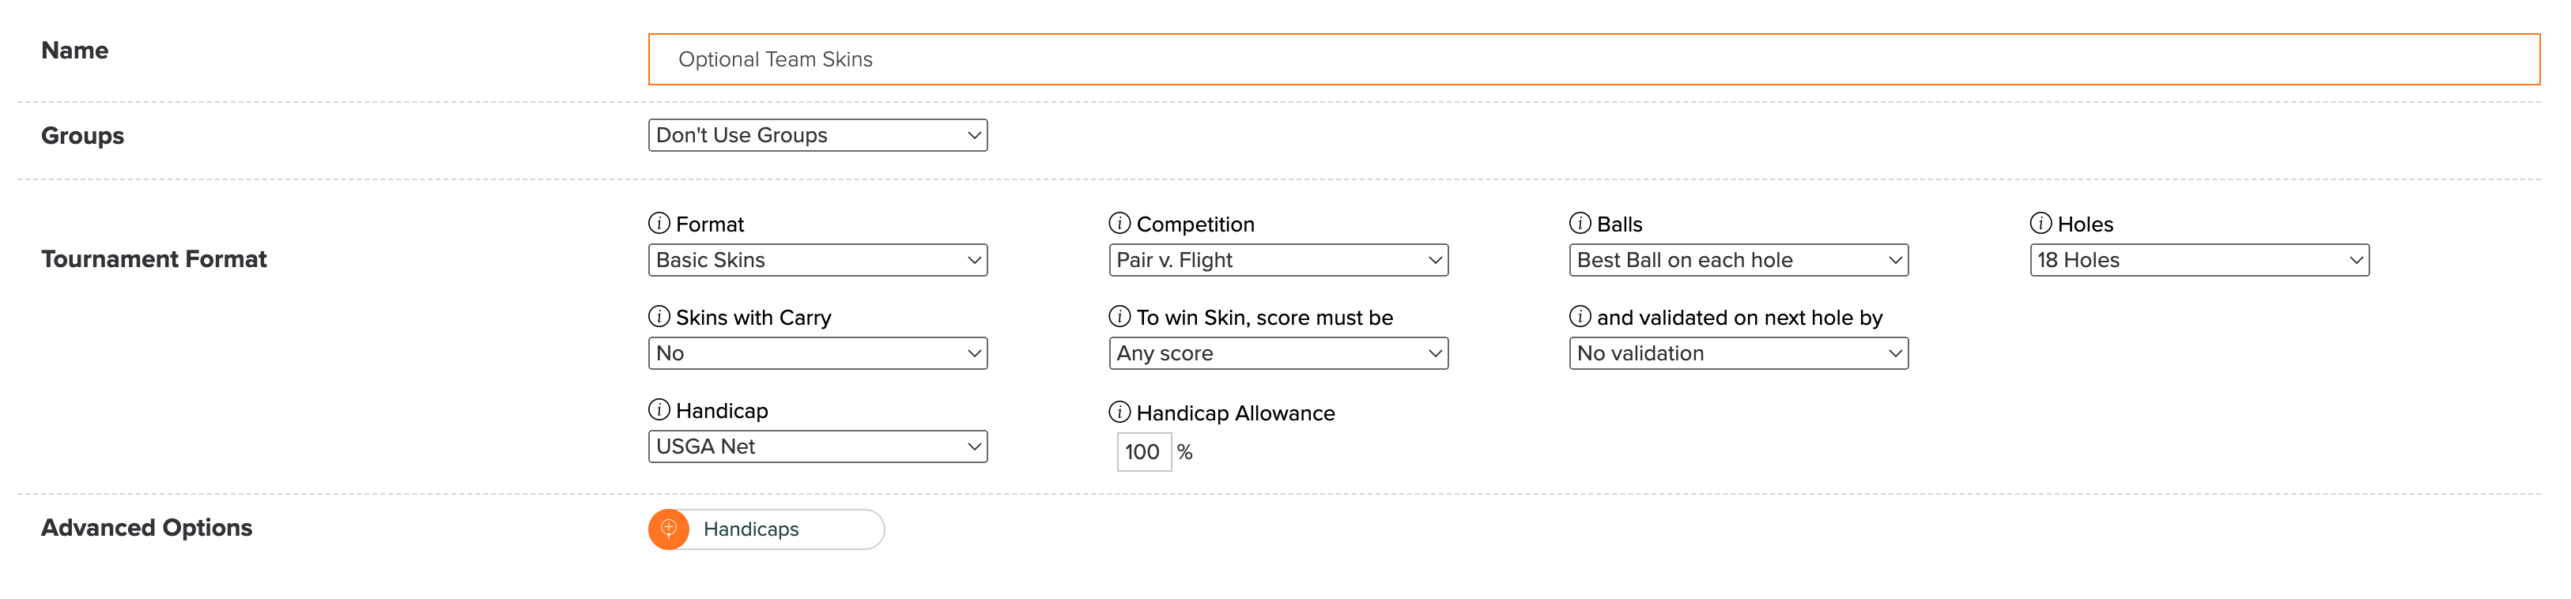Open the 18 Holes dropdown
This screenshot has height=599, width=2571.
tap(2199, 261)
